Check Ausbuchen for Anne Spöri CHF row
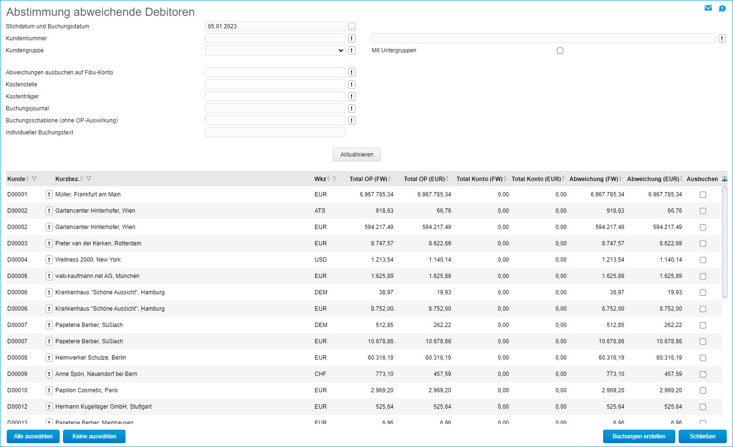This screenshot has height=447, width=733. click(703, 375)
